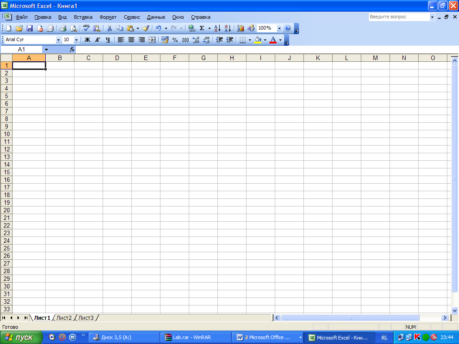Increase cell indent

[x=230, y=40]
